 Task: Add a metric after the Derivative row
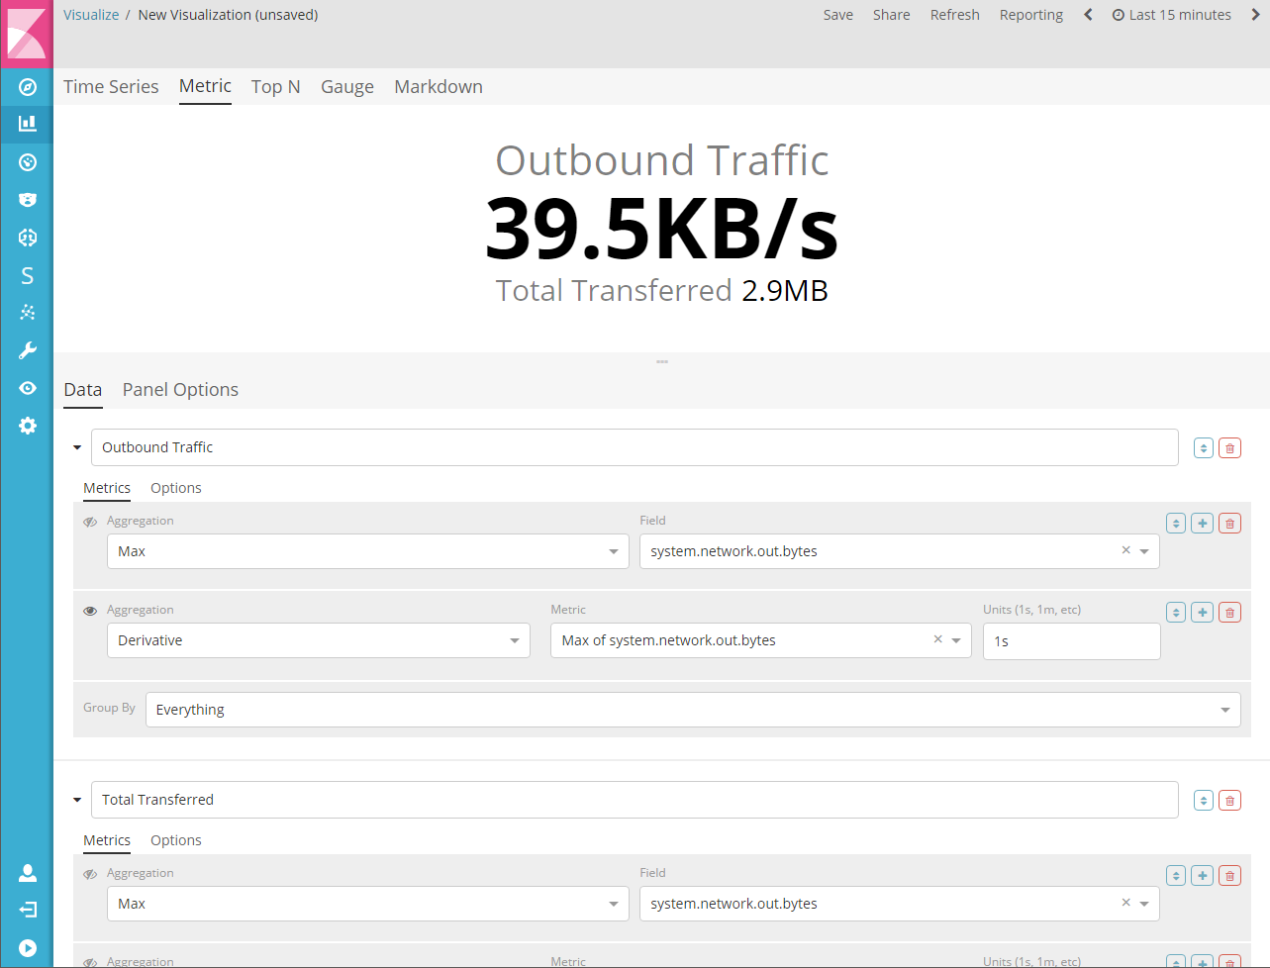(1202, 613)
